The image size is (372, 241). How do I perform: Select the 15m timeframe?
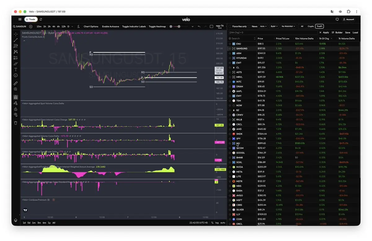point(39,26)
